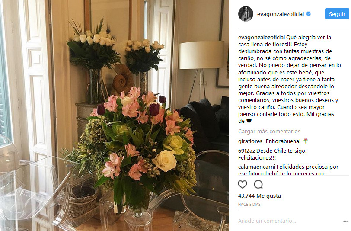The height and width of the screenshot is (231, 351).
Task: Open the three-dot more options menu
Action: [x=346, y=221]
